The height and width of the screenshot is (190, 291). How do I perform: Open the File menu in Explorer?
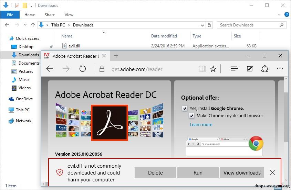point(10,15)
